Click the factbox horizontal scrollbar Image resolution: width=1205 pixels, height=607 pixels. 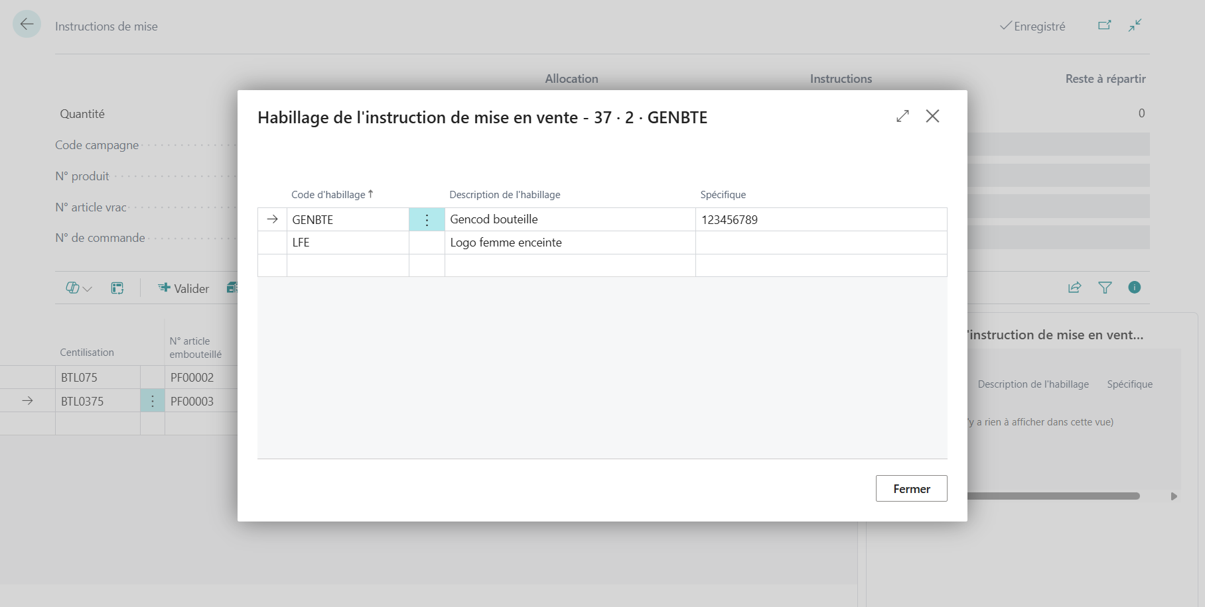click(x=1054, y=496)
